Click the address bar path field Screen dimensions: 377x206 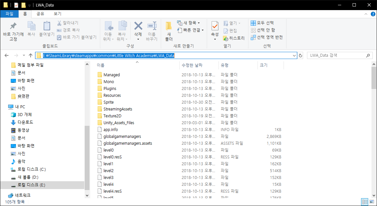coord(166,56)
